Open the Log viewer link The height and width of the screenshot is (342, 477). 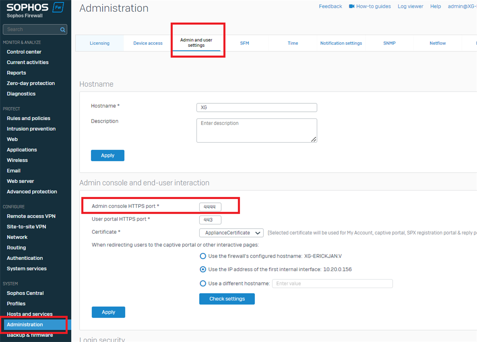pos(411,6)
